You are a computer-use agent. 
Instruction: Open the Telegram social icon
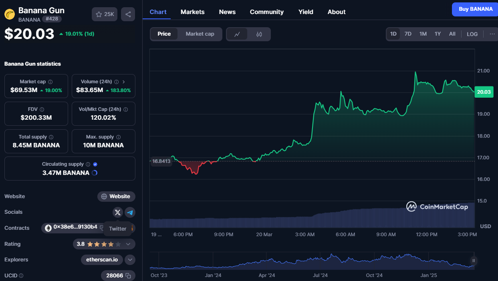coord(130,212)
